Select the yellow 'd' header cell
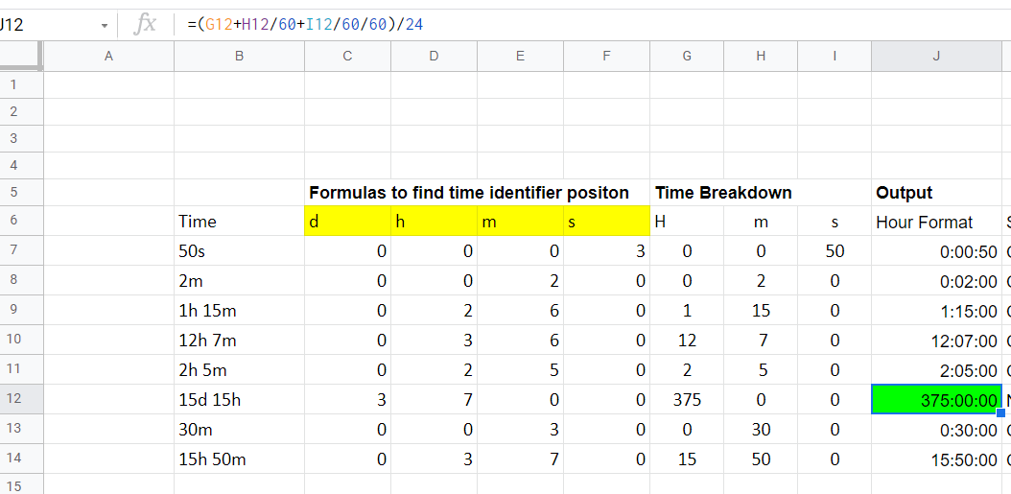 (x=347, y=222)
